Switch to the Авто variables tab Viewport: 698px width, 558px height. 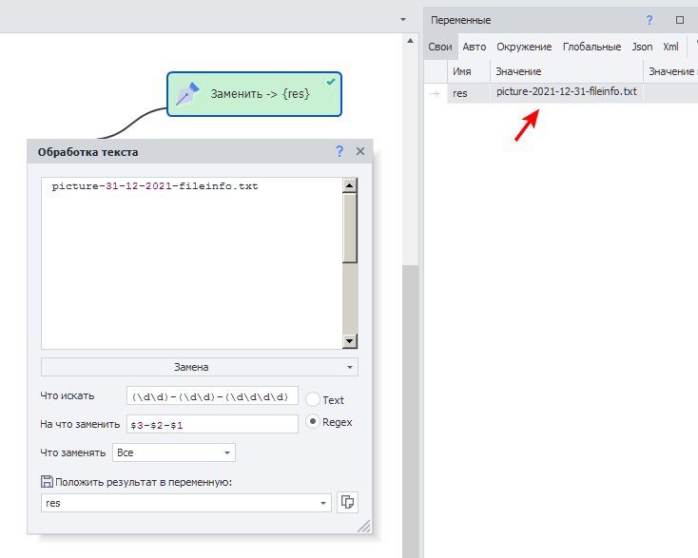[x=474, y=47]
